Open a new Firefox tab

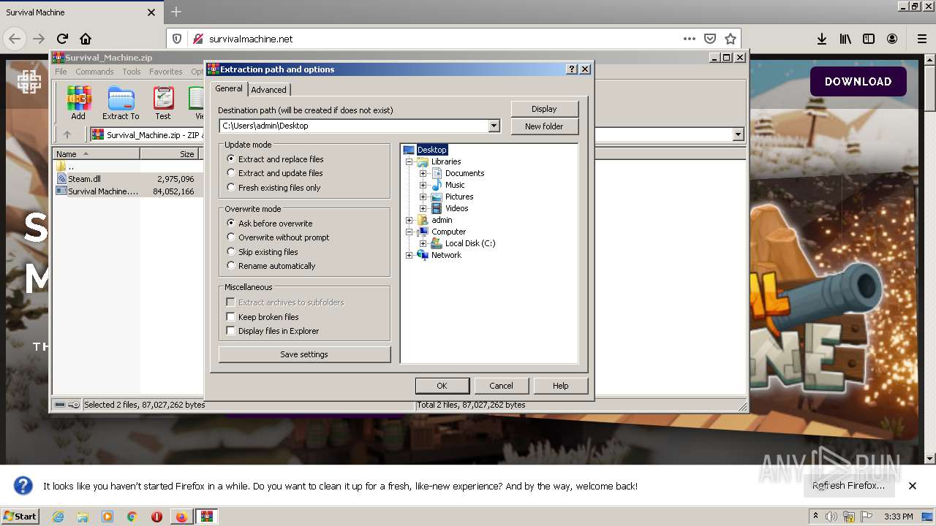[x=176, y=12]
